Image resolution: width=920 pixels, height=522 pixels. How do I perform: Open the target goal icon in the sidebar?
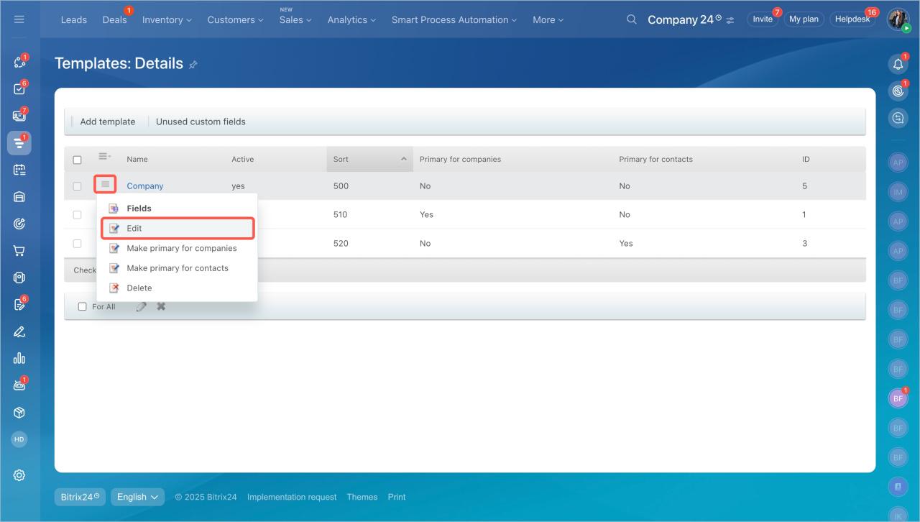tap(19, 224)
